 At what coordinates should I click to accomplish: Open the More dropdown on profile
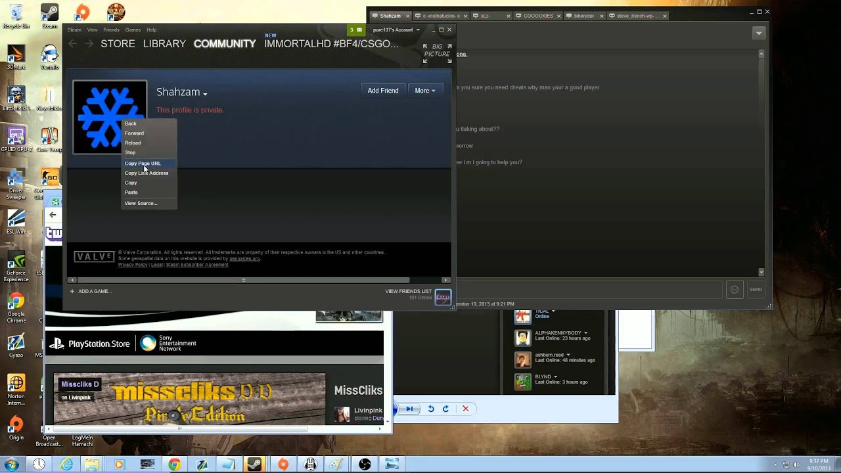click(x=425, y=91)
